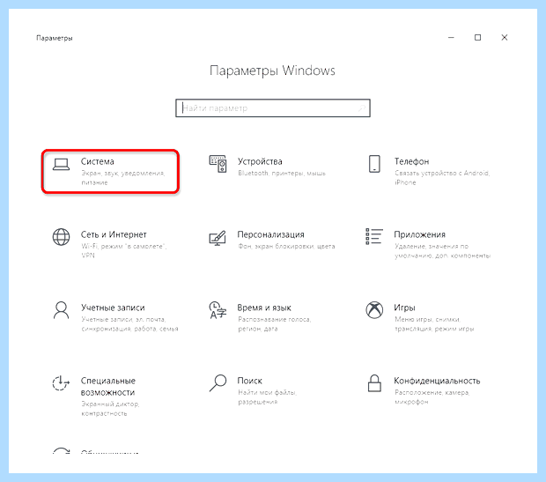Click the Время и язык icon

click(x=218, y=310)
